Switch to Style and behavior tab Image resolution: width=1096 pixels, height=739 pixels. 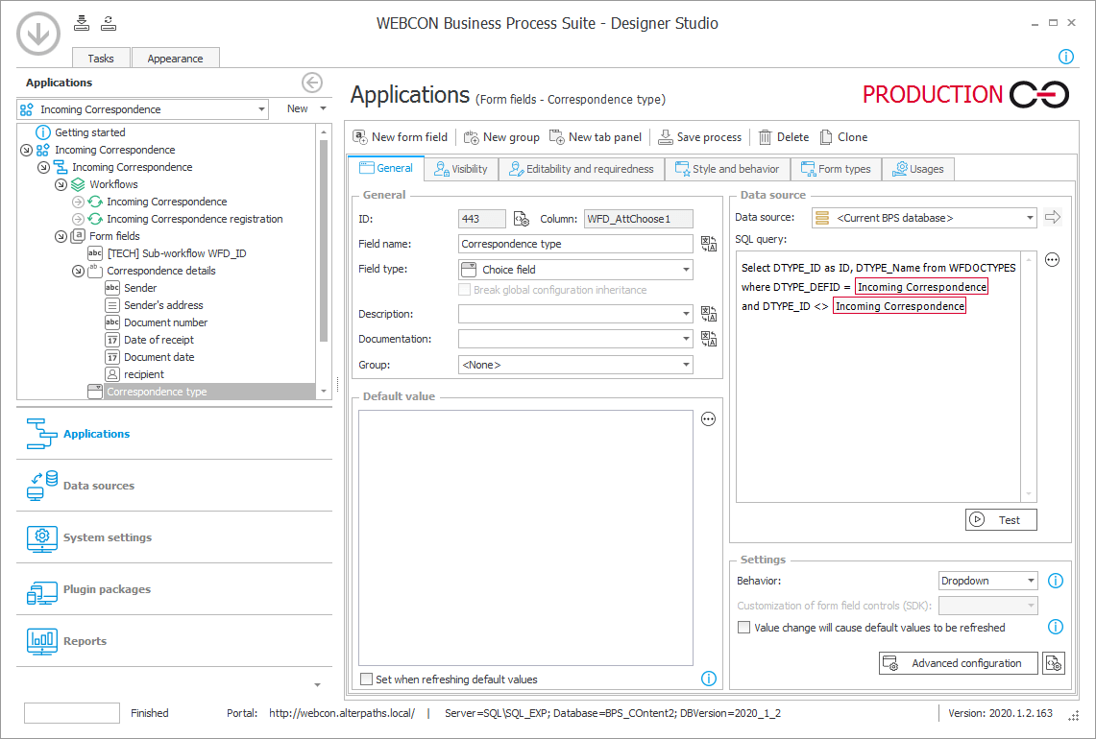[727, 169]
